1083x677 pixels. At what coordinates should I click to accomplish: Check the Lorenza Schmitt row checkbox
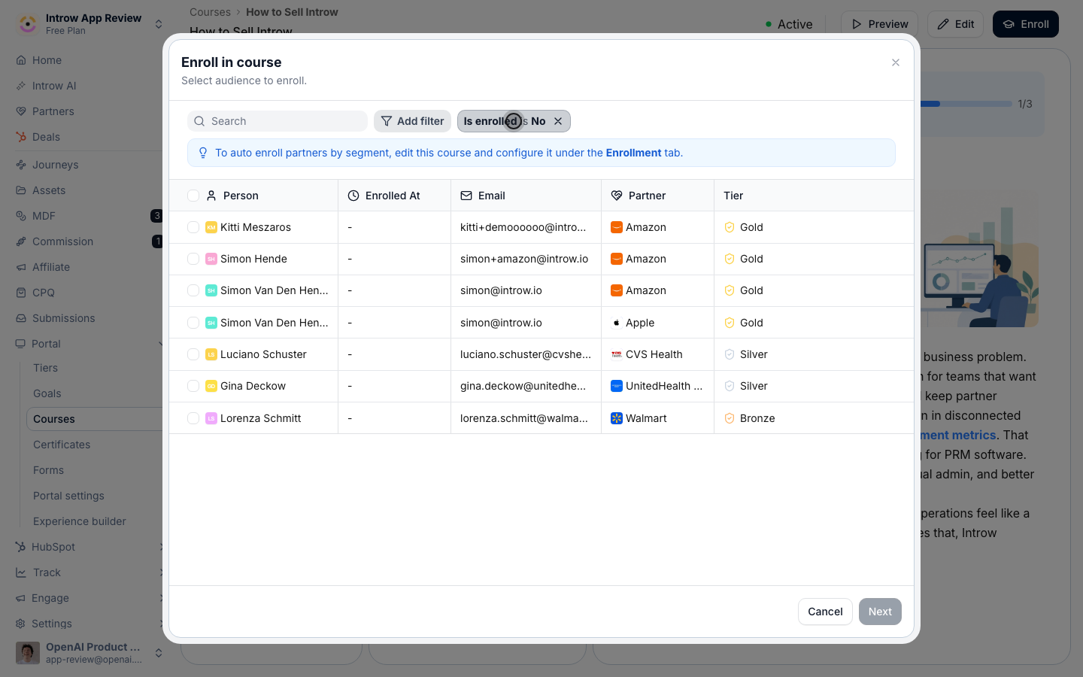tap(193, 418)
